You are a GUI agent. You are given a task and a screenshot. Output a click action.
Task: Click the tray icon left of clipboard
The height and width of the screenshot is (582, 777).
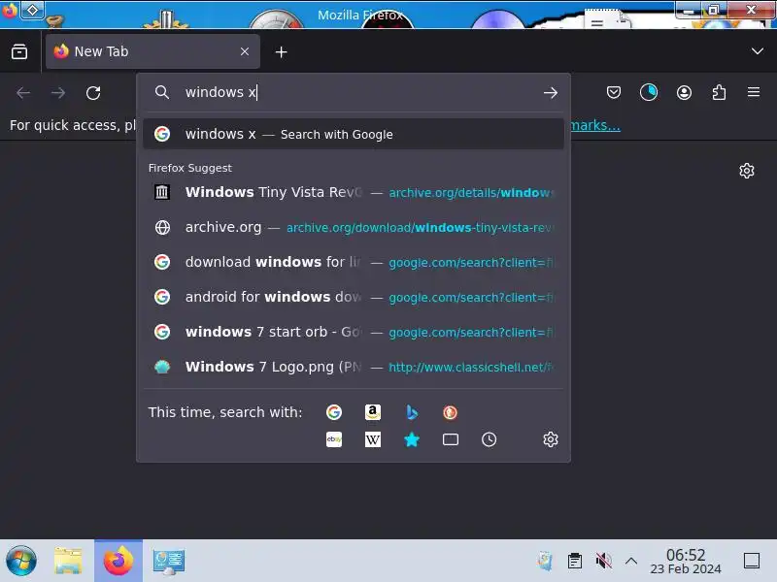(545, 561)
